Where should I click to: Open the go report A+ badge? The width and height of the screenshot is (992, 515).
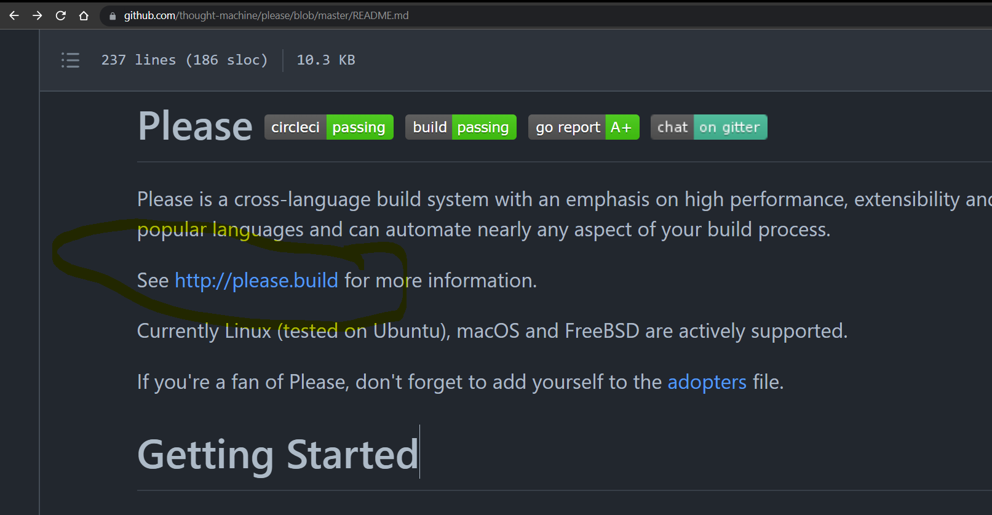(583, 127)
